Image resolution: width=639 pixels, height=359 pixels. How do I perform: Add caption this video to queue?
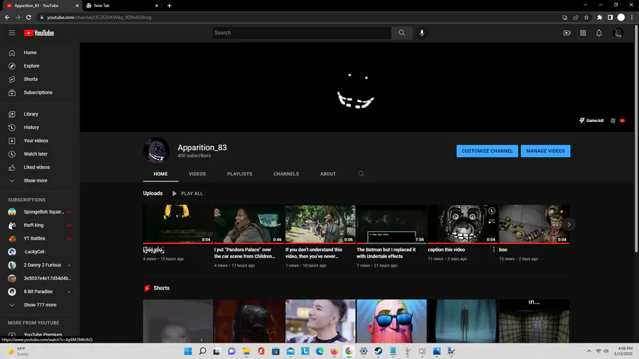pos(492,221)
